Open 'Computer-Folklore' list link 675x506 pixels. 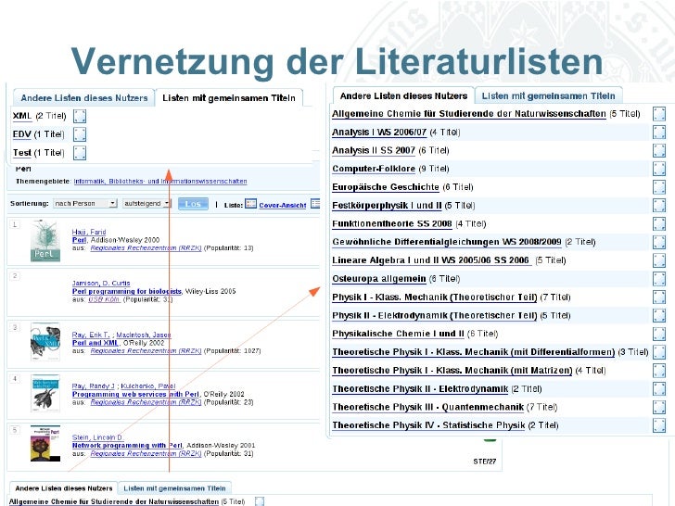click(x=374, y=169)
